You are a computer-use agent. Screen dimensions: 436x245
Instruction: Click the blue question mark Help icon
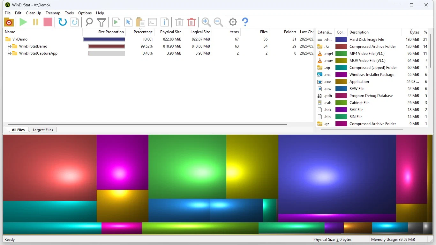(245, 22)
